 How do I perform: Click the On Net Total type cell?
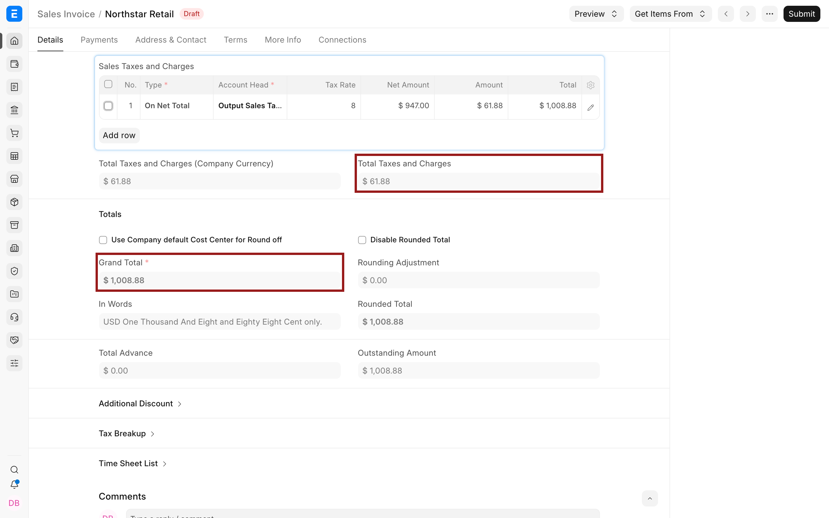(176, 106)
